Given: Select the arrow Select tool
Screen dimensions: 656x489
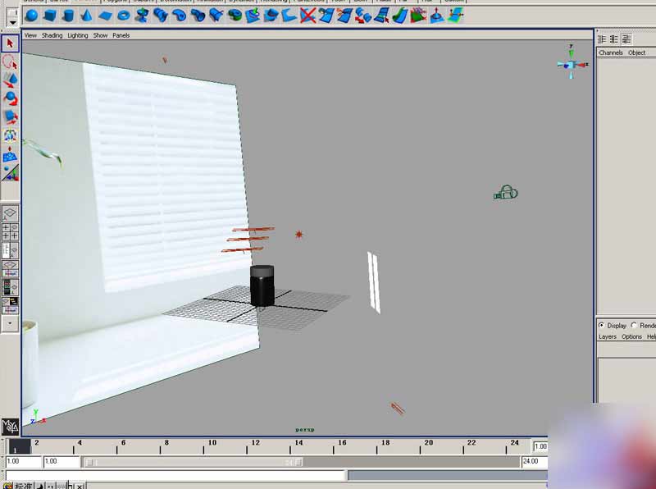Looking at the screenshot, I should tap(10, 43).
